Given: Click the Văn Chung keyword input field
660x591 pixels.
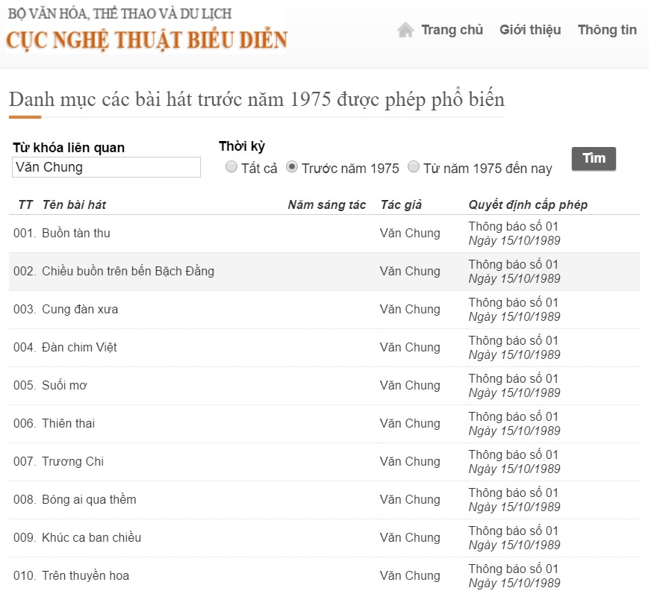Looking at the screenshot, I should click(106, 167).
